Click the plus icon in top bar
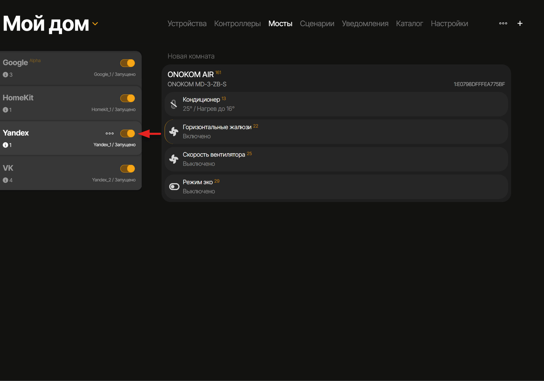This screenshot has width=544, height=381. [520, 23]
